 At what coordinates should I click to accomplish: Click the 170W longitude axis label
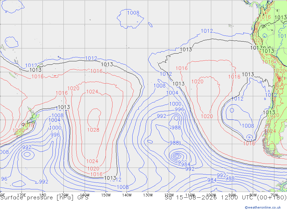point(64,195)
